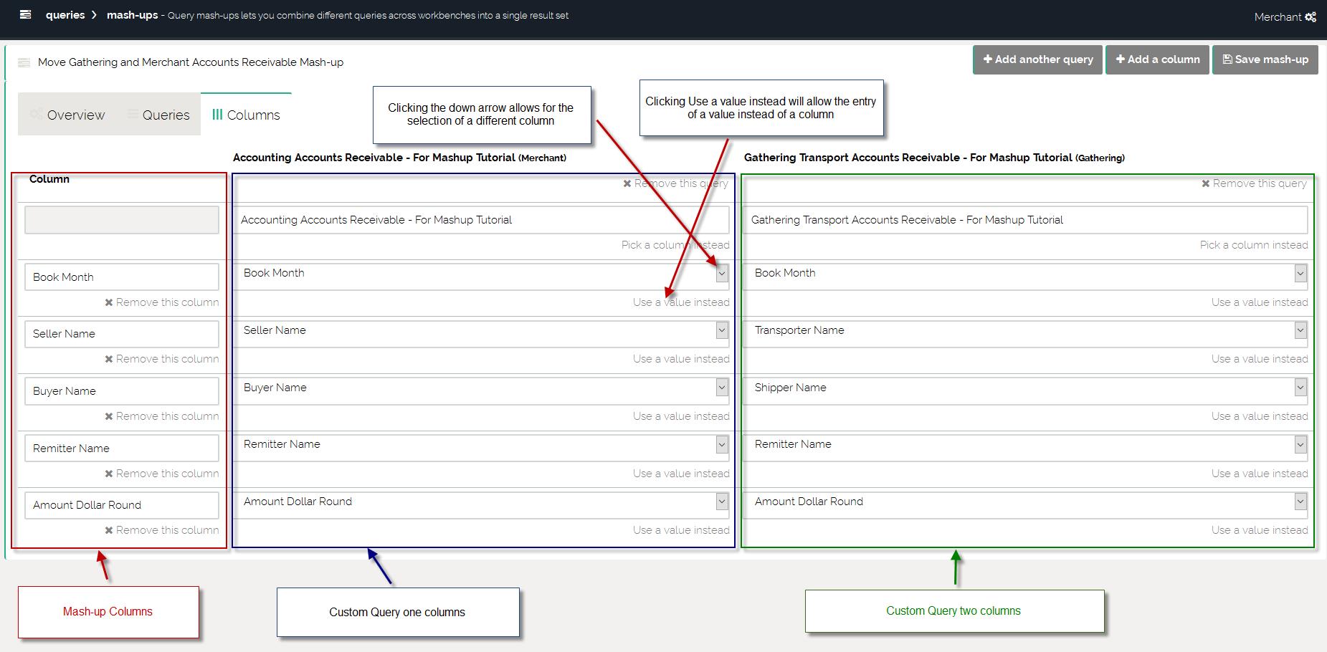Open the hamburger menu in top bar
This screenshot has width=1327, height=652.
(x=25, y=14)
